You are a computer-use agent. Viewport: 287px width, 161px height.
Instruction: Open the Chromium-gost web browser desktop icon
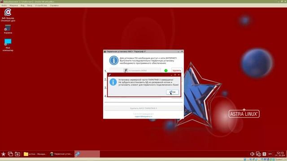coord(8,15)
